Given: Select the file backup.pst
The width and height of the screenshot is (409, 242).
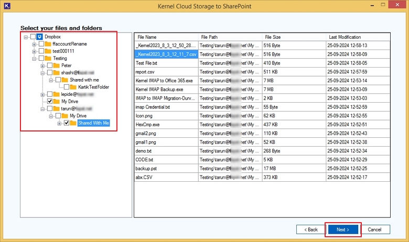Looking at the screenshot, I should tap(166, 169).
